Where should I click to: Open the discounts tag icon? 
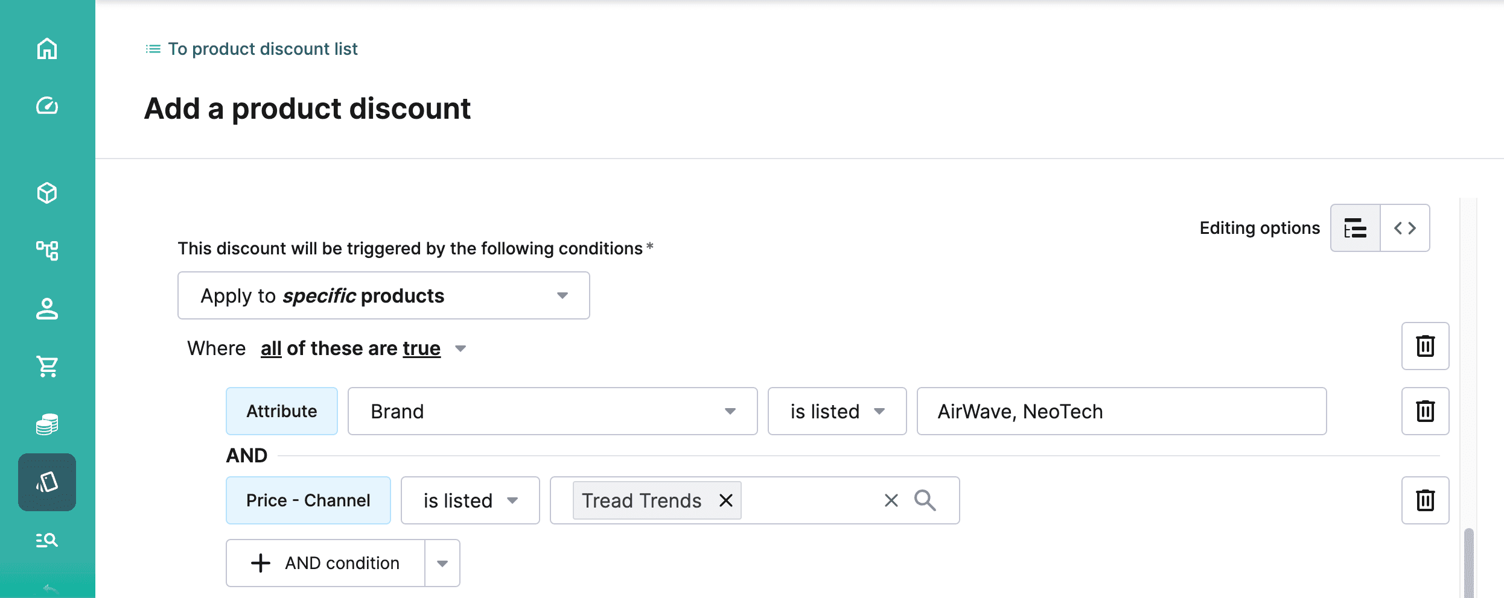click(47, 482)
